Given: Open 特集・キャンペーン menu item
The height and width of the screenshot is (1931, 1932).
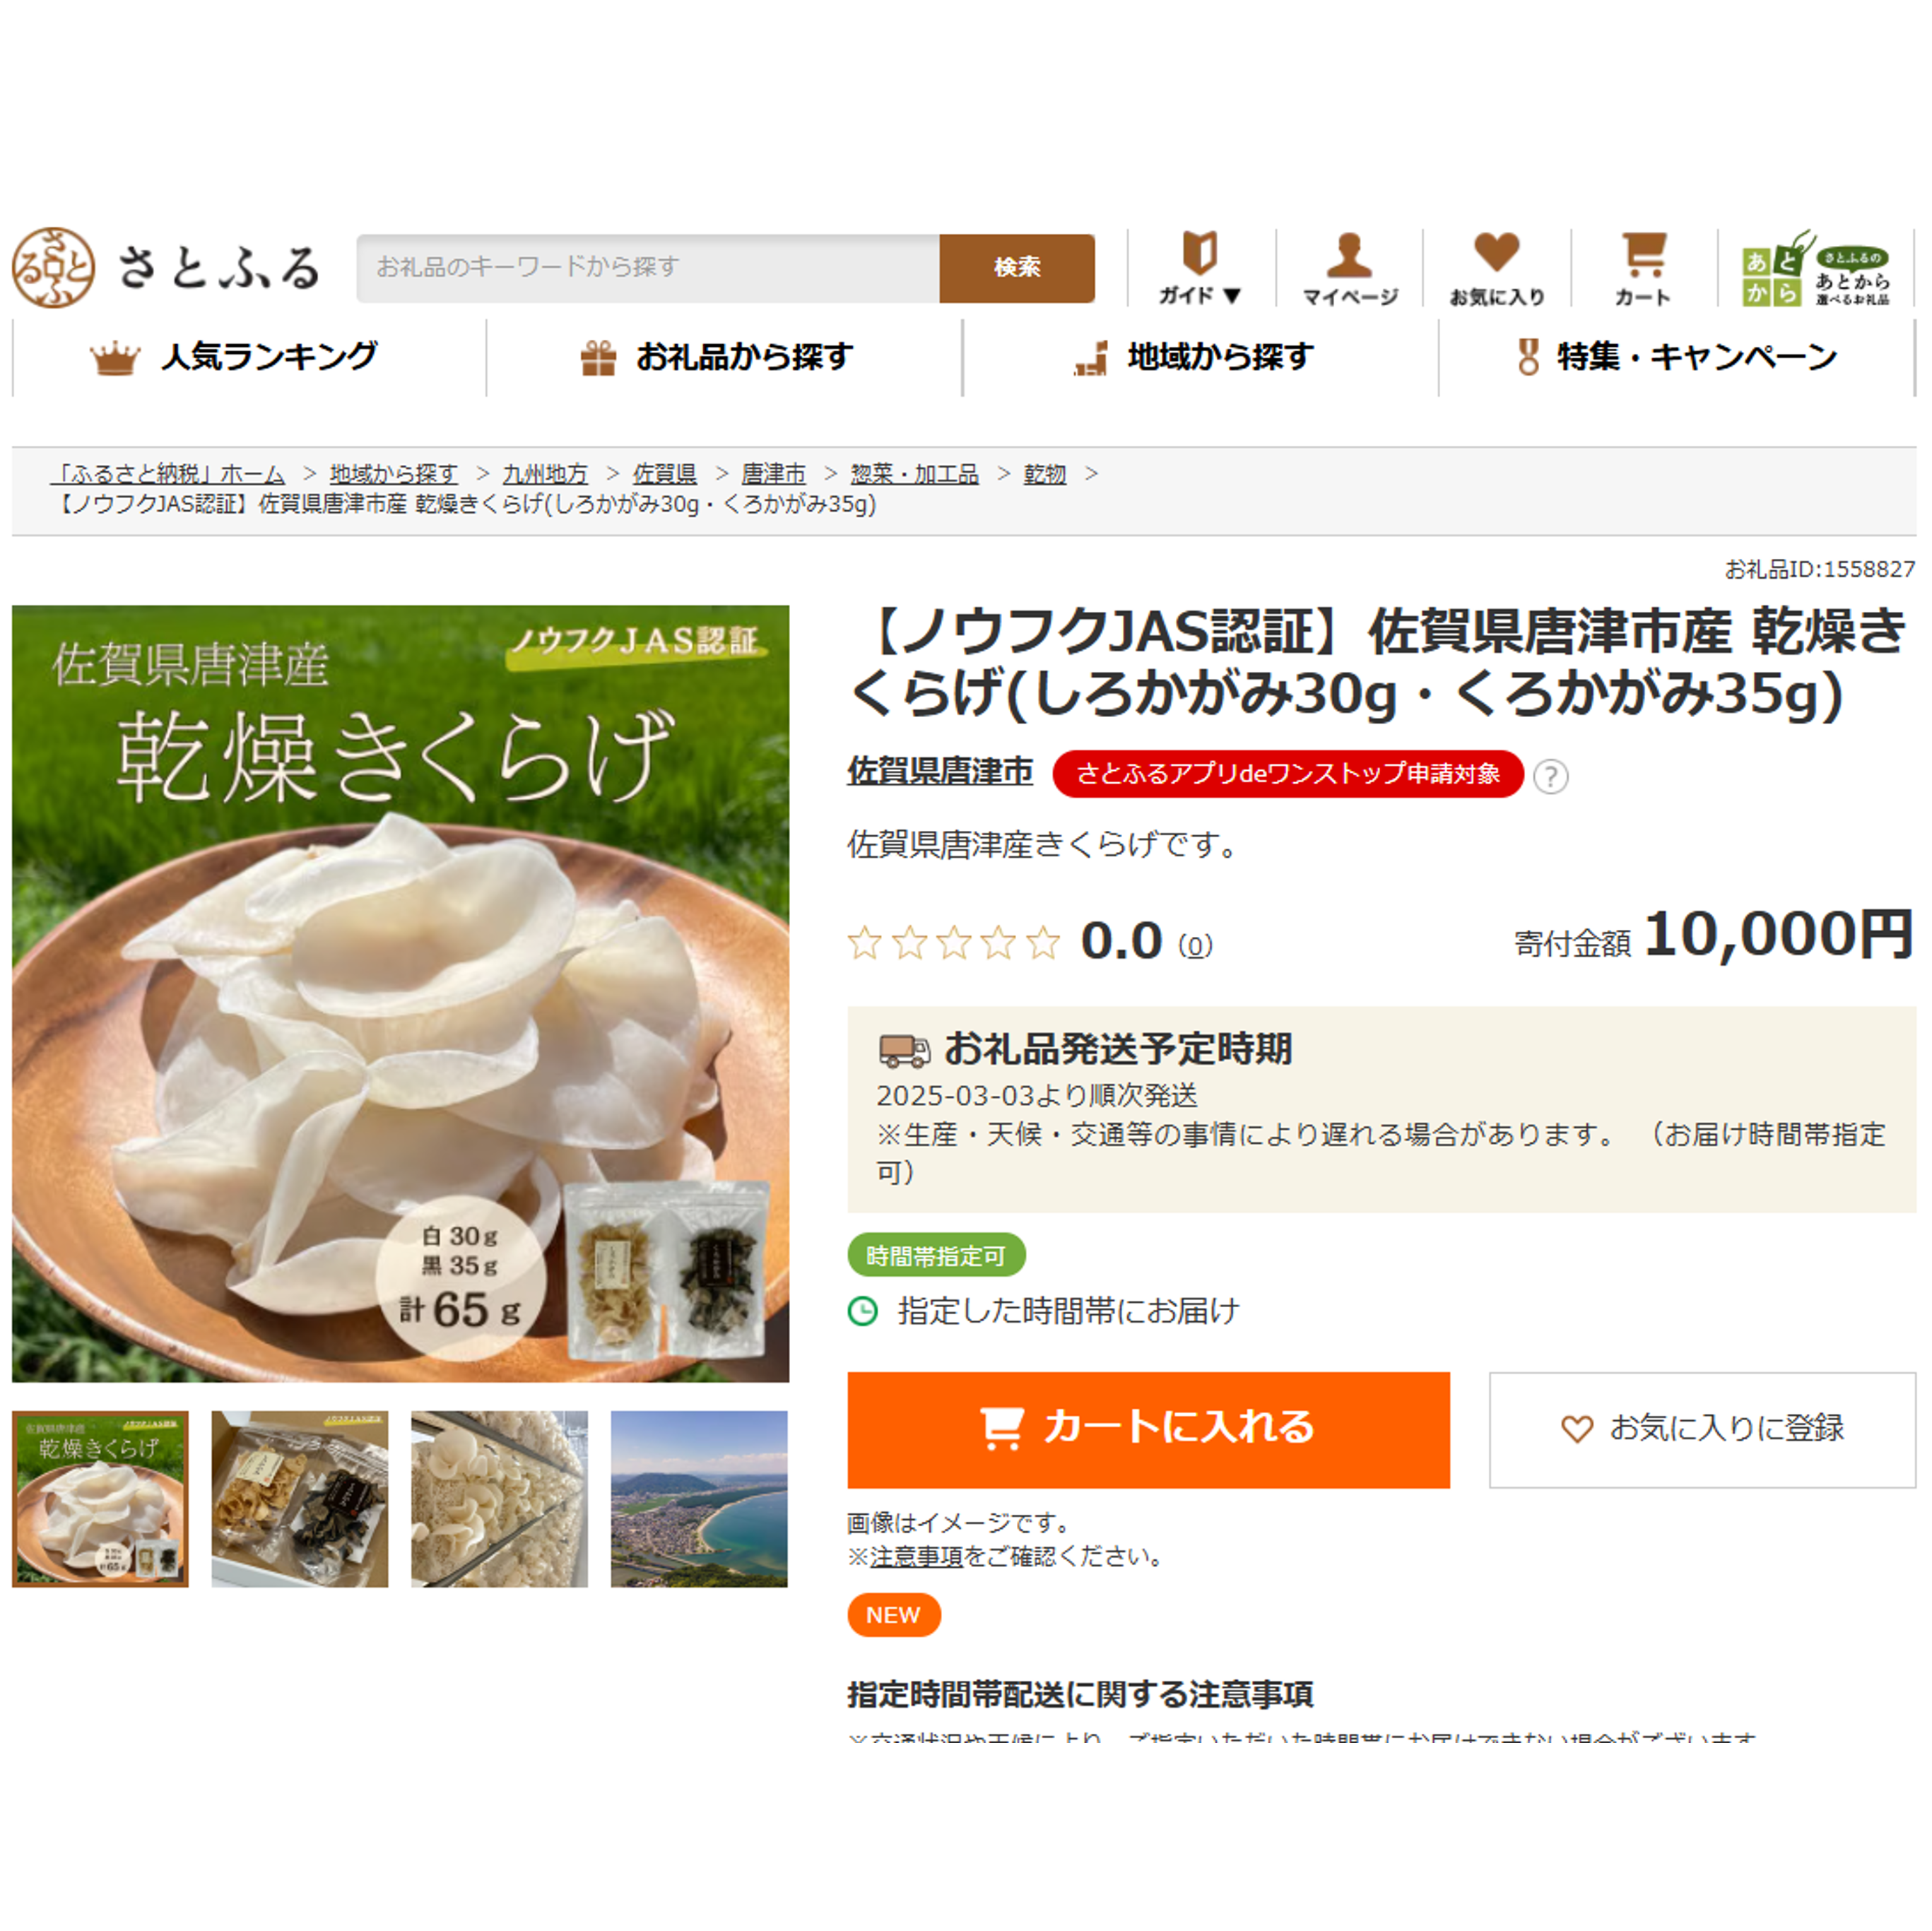Looking at the screenshot, I should click(x=1676, y=357).
